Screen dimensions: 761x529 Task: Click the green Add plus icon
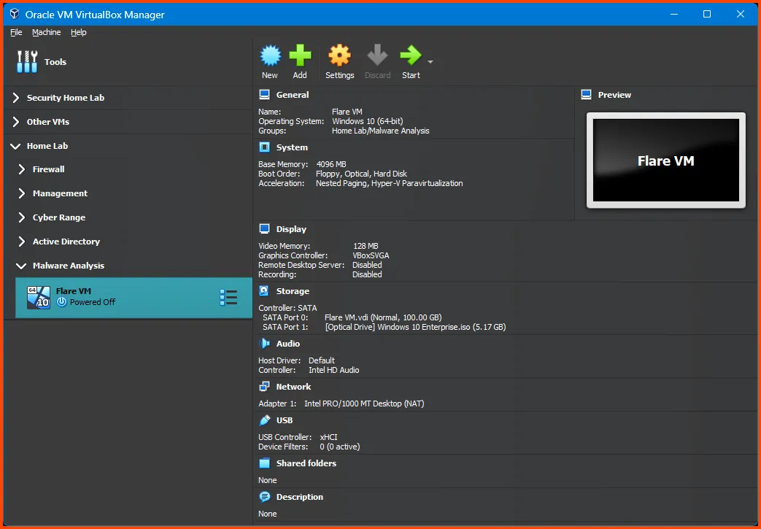[x=300, y=55]
